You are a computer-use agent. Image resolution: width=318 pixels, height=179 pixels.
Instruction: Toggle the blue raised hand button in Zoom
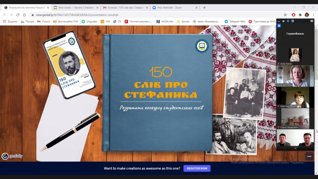click(x=279, y=26)
